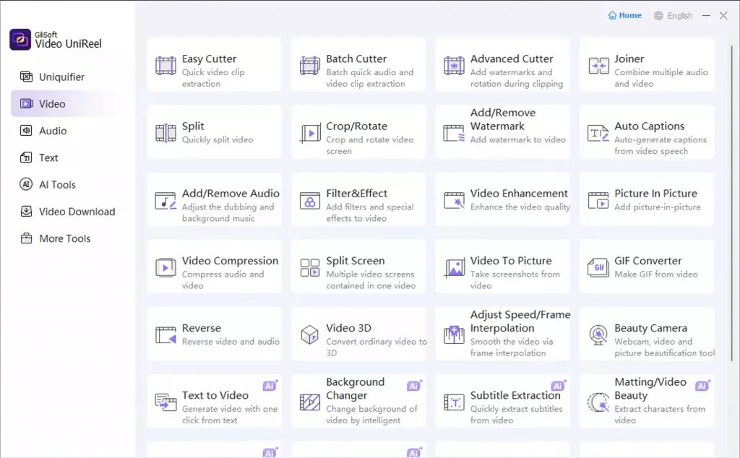Open the GIF Converter
The height and width of the screenshot is (458, 740).
[x=646, y=267]
